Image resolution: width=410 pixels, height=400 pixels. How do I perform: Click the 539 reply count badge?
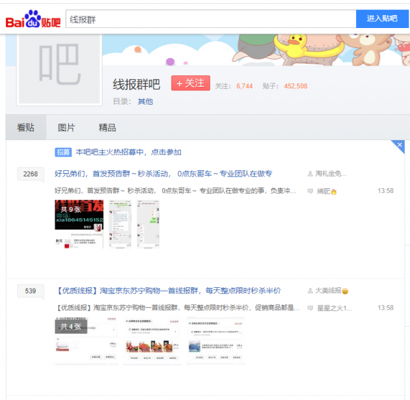coord(30,291)
